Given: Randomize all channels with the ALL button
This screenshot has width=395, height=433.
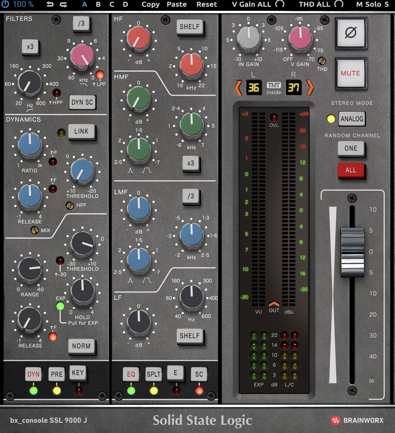Looking at the screenshot, I should tap(351, 170).
